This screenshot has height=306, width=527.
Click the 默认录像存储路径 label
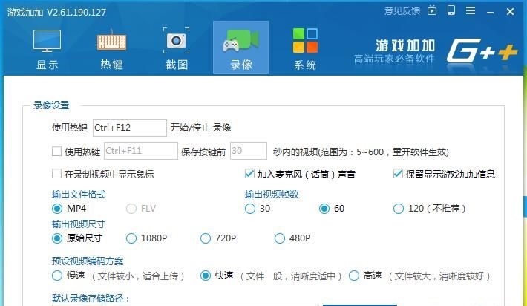pos(91,299)
